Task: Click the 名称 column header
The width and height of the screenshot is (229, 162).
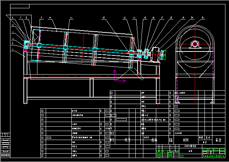Action: pos(154,139)
